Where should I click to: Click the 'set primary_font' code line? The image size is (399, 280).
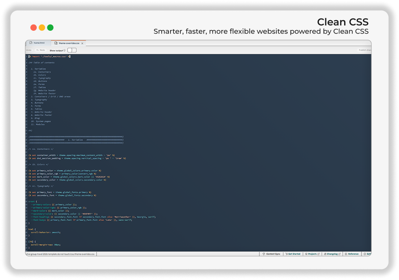click(x=60, y=192)
